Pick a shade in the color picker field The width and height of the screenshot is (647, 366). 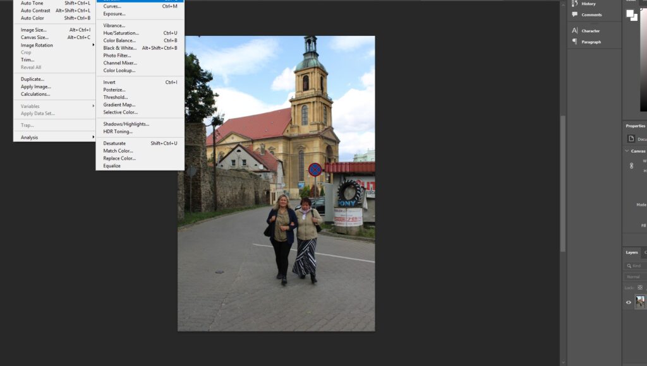tap(643, 60)
